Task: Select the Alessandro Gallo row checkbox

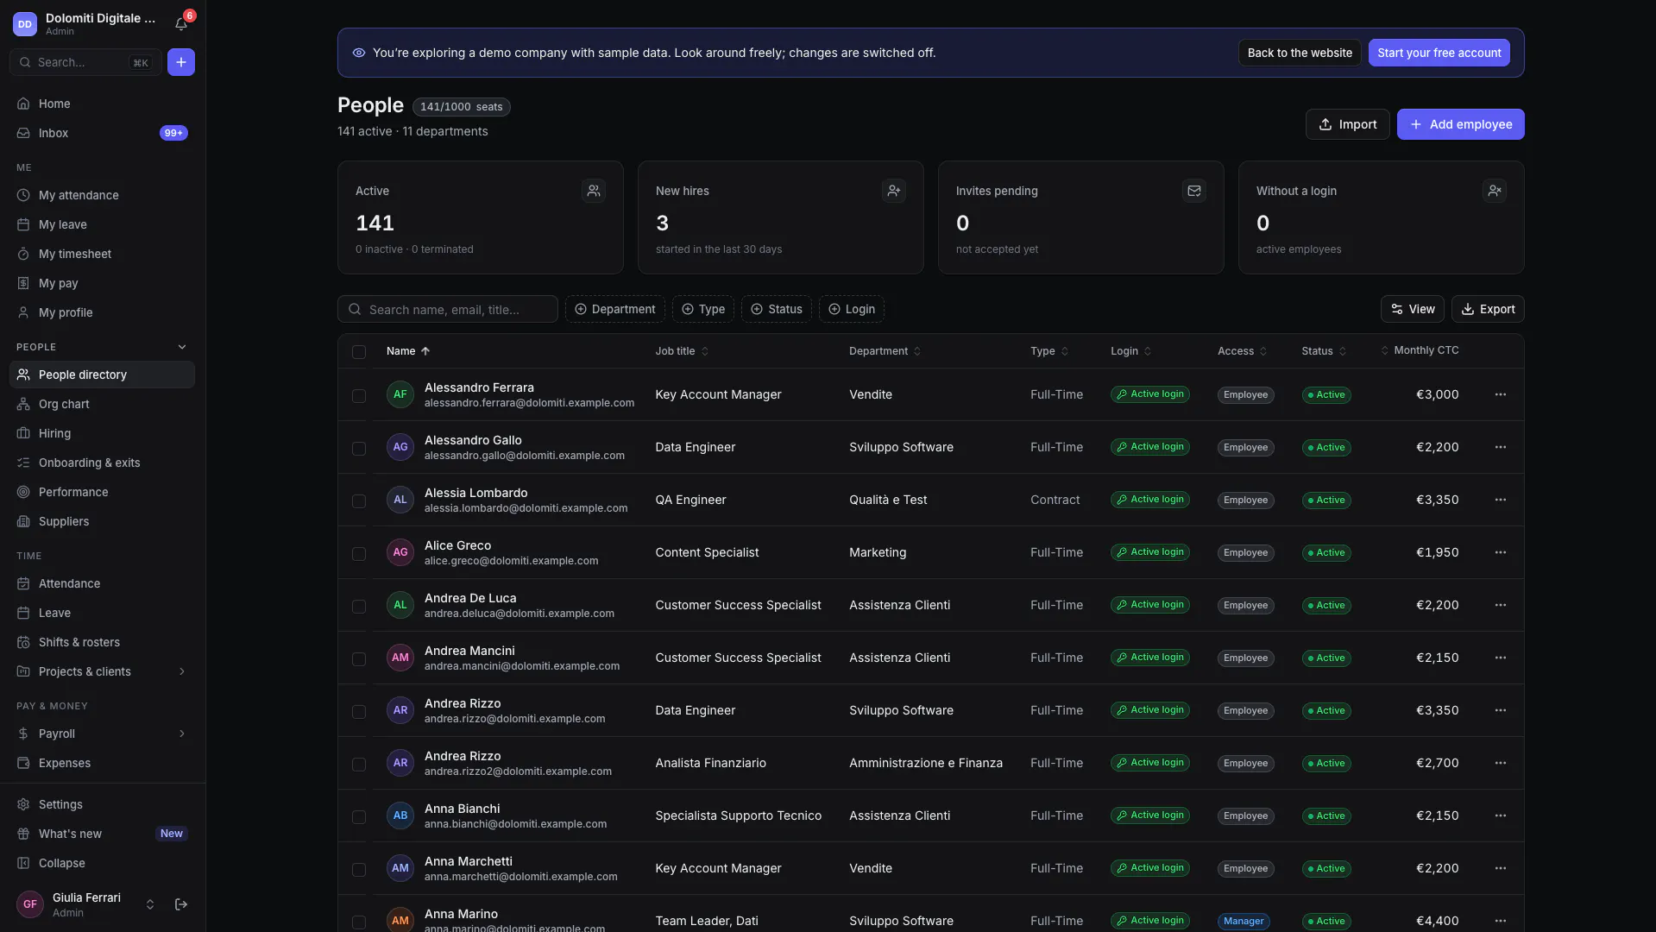Action: (x=359, y=449)
